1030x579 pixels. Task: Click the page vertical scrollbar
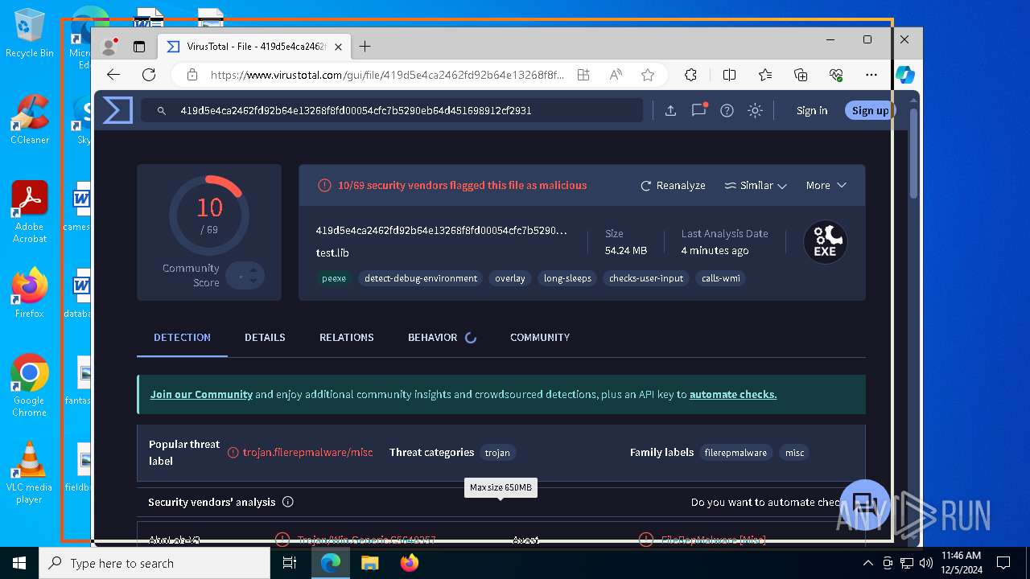click(x=913, y=153)
